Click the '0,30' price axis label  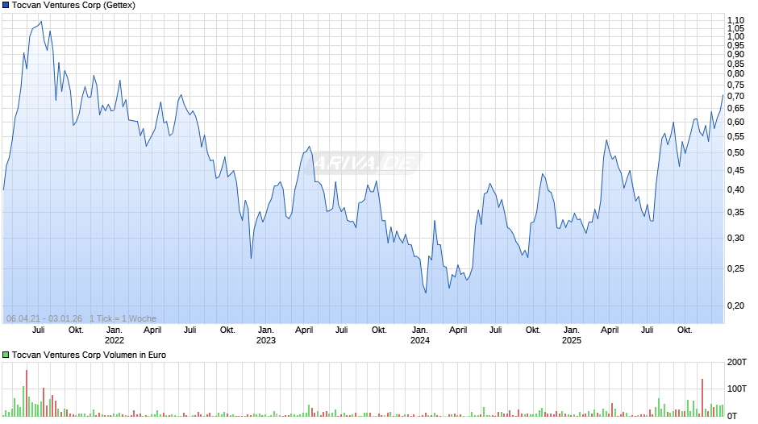click(735, 238)
